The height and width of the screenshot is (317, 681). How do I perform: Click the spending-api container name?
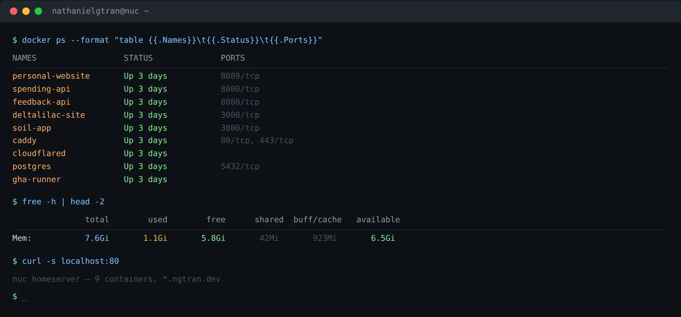(41, 89)
